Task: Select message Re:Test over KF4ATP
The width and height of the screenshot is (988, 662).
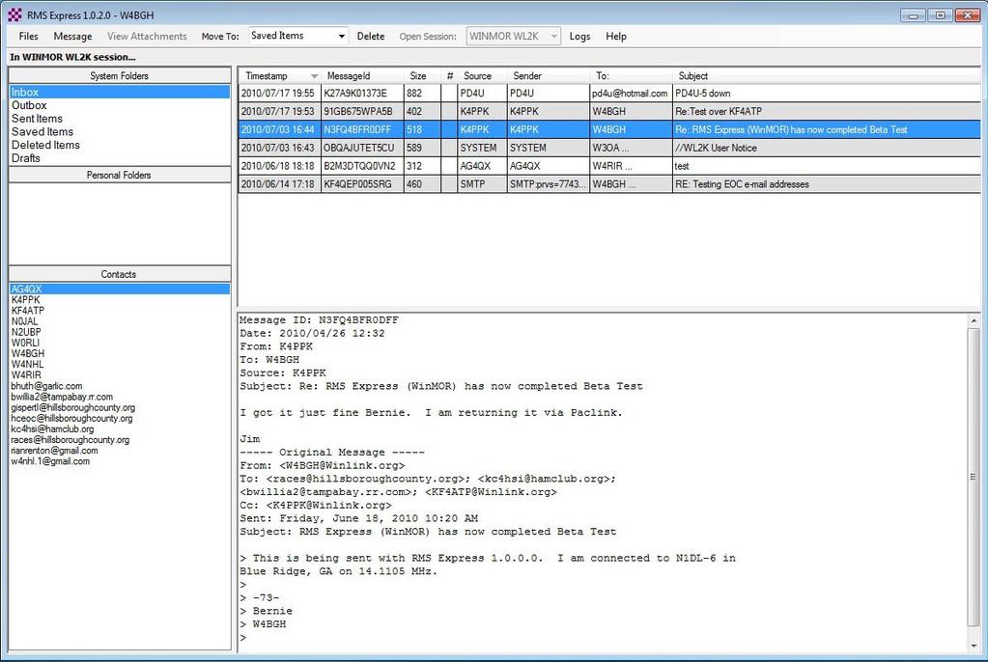Action: 609,112
